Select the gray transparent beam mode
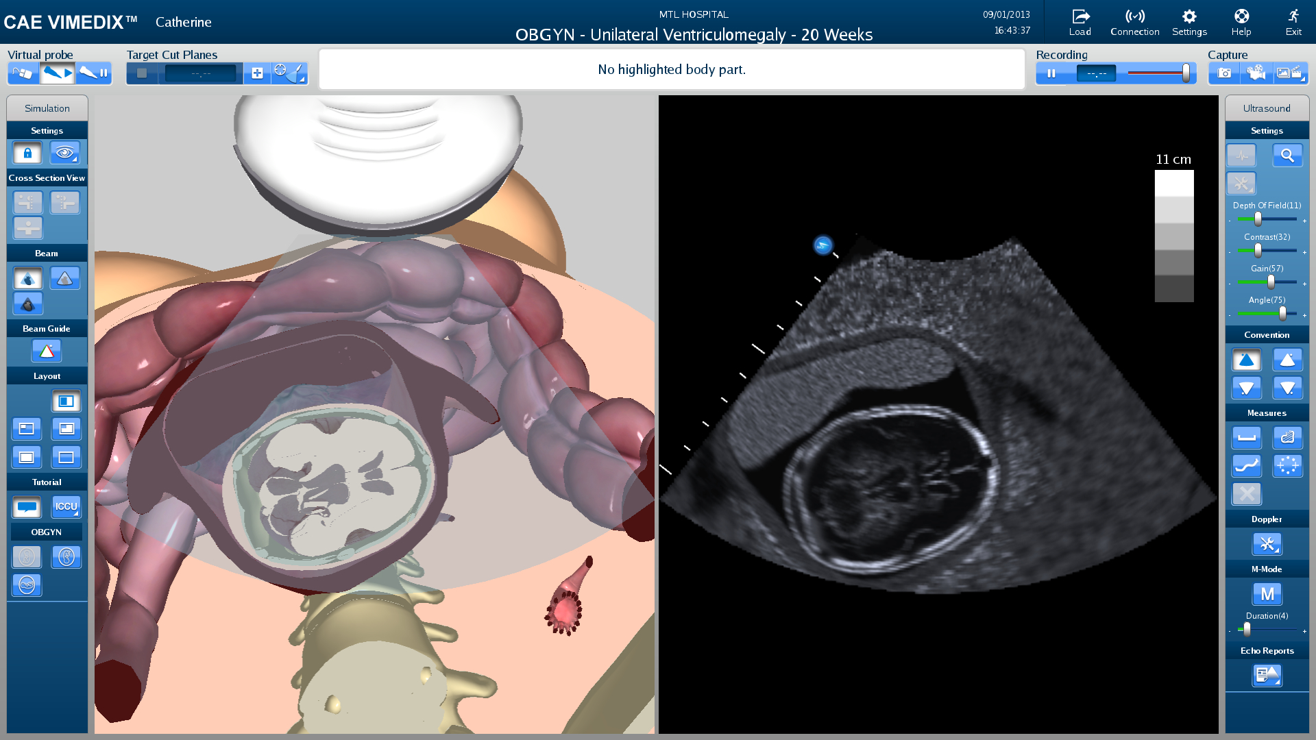This screenshot has height=740, width=1316. coord(65,278)
